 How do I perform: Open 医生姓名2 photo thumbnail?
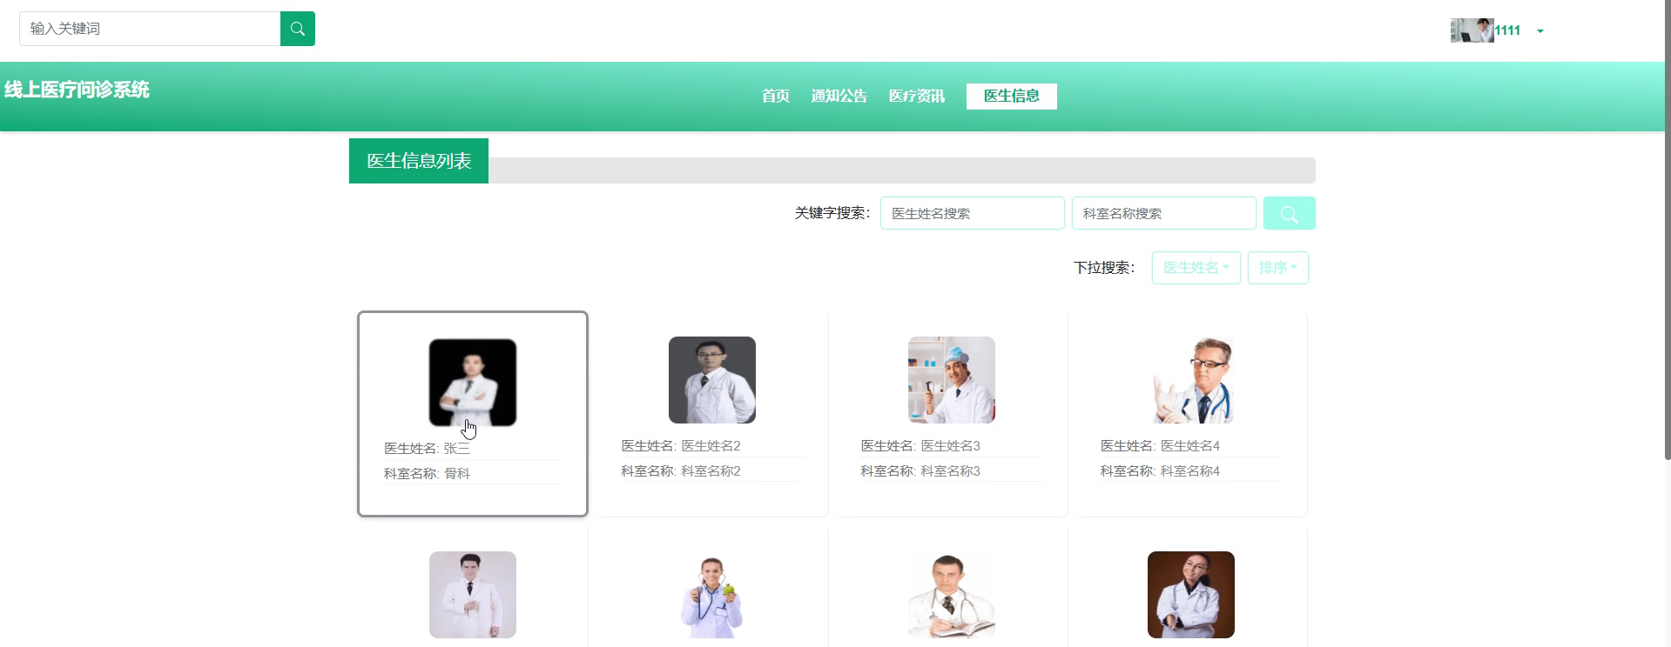point(712,380)
